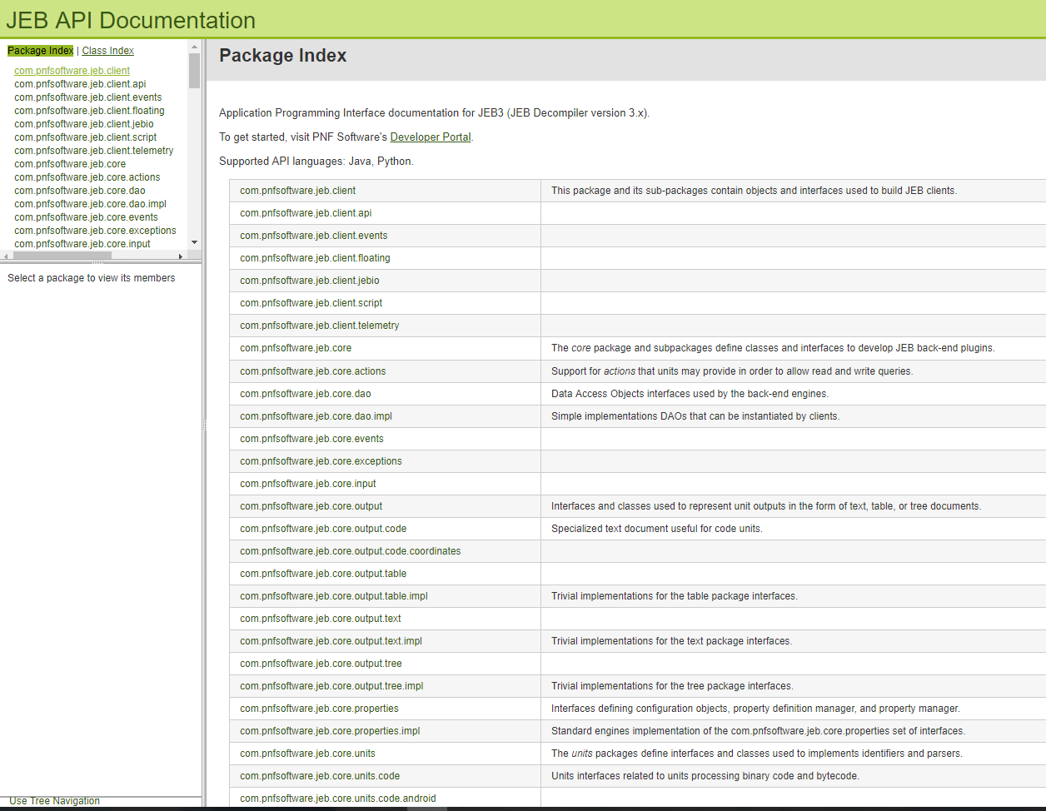The height and width of the screenshot is (811, 1046).
Task: Click 'Select a package to view its members' text
Action: tap(92, 278)
